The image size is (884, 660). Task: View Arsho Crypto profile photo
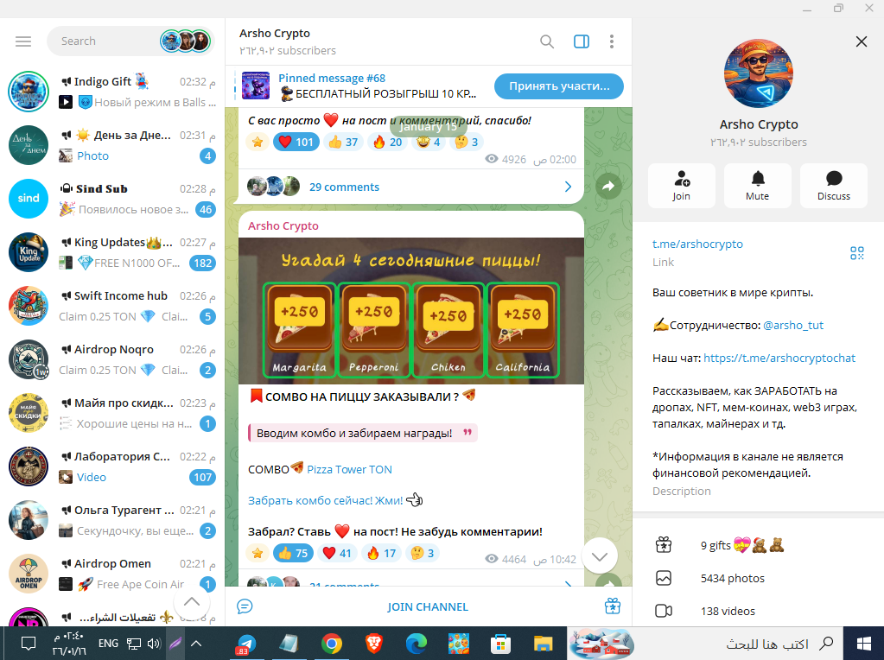pyautogui.click(x=759, y=73)
